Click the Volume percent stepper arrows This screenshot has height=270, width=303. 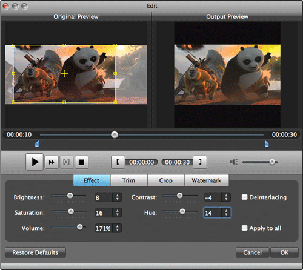coord(118,228)
